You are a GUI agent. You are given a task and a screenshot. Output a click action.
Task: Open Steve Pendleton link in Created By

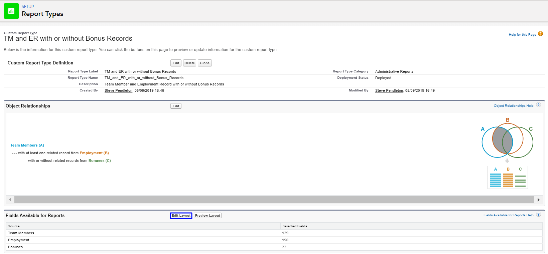(x=118, y=91)
